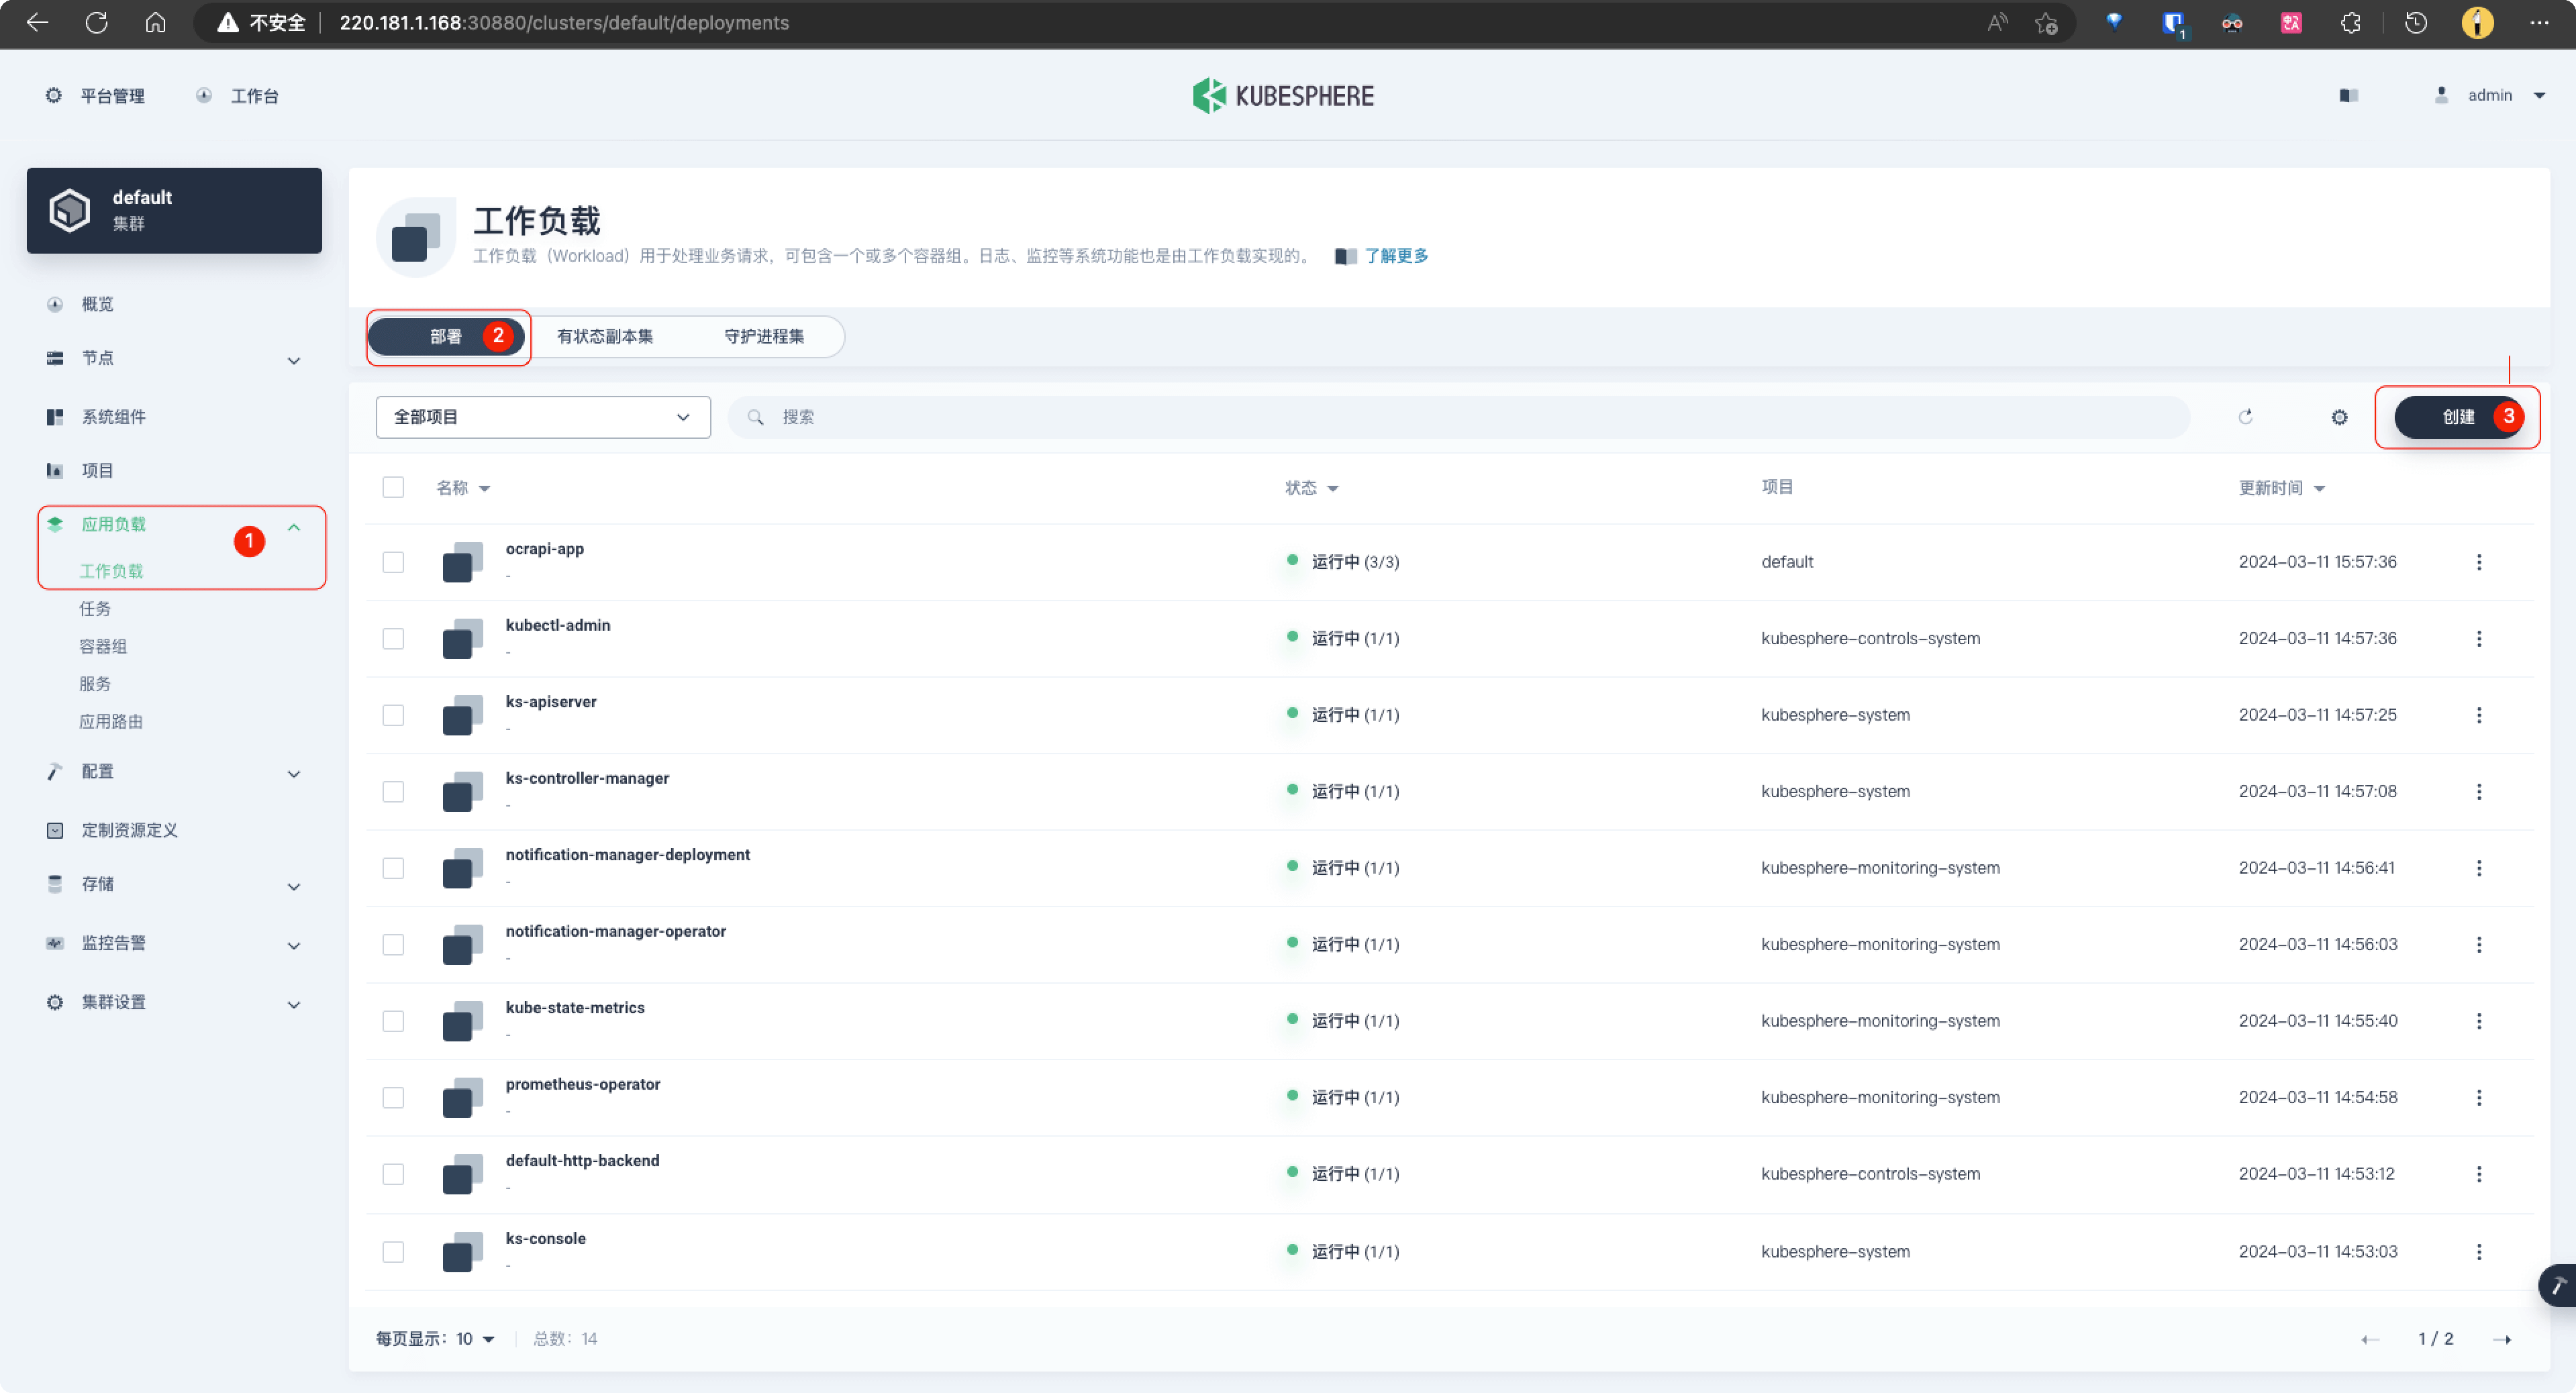Viewport: 2576px width, 1393px height.
Task: Sort by 更新时间 column header
Action: pos(2281,488)
